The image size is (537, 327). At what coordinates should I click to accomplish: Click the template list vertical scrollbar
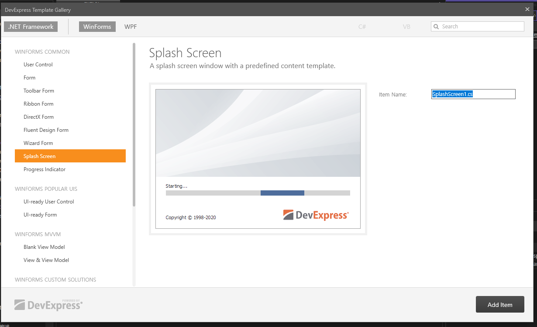click(134, 124)
